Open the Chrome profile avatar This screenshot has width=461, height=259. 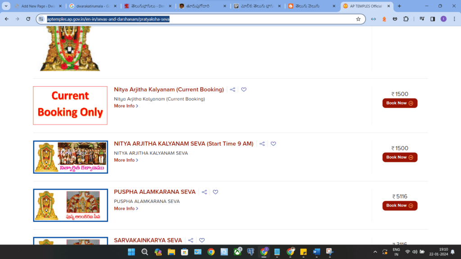click(443, 19)
